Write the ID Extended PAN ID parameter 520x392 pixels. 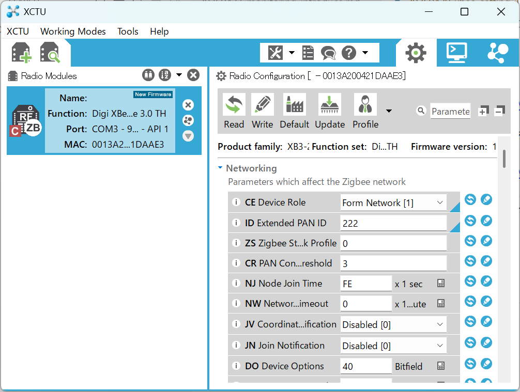(486, 221)
